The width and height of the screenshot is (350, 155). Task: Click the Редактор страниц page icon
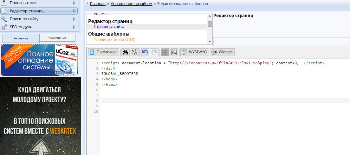[x=4, y=11]
